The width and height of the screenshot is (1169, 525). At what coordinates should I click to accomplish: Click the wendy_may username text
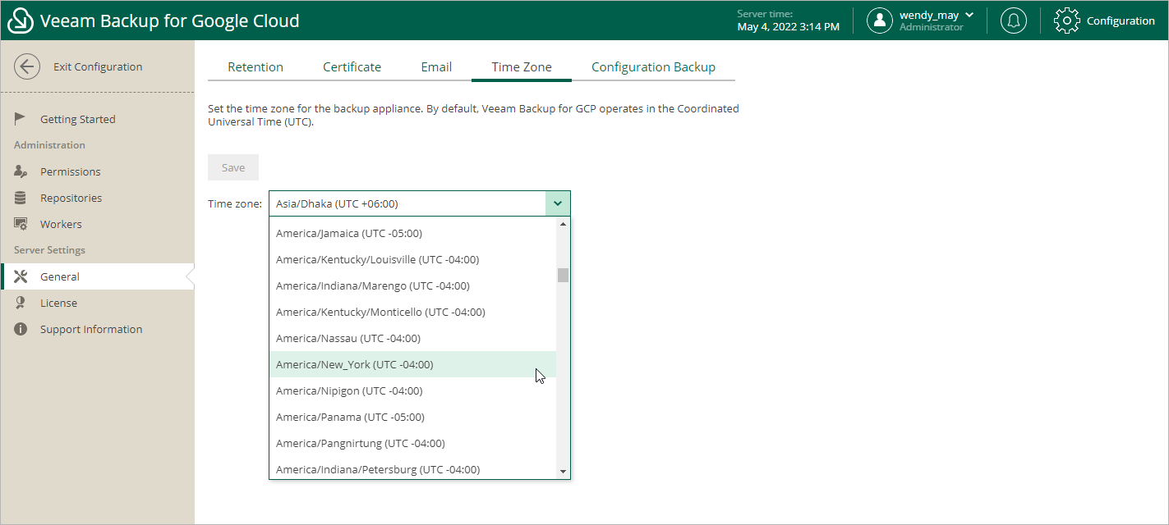[929, 15]
